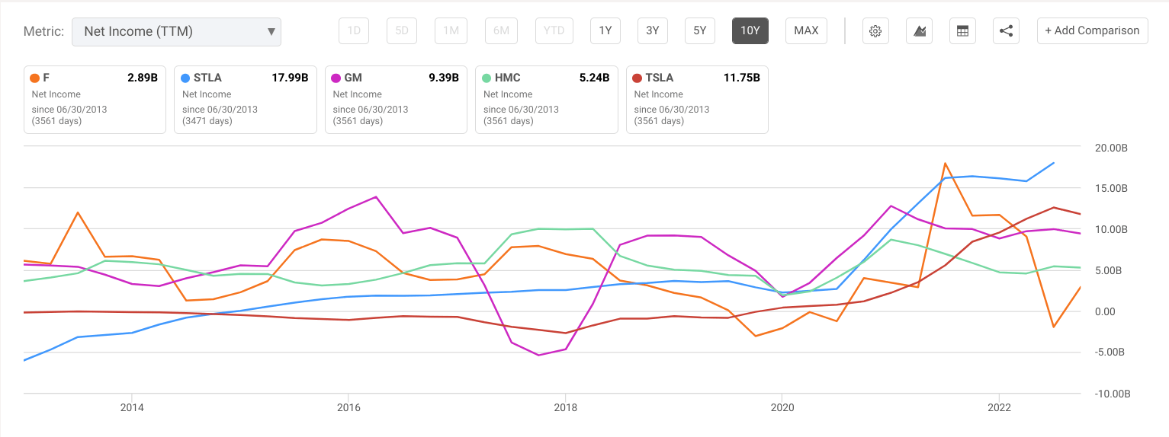Image resolution: width=1169 pixels, height=437 pixels.
Task: Switch chart type with mountain icon
Action: click(x=920, y=31)
